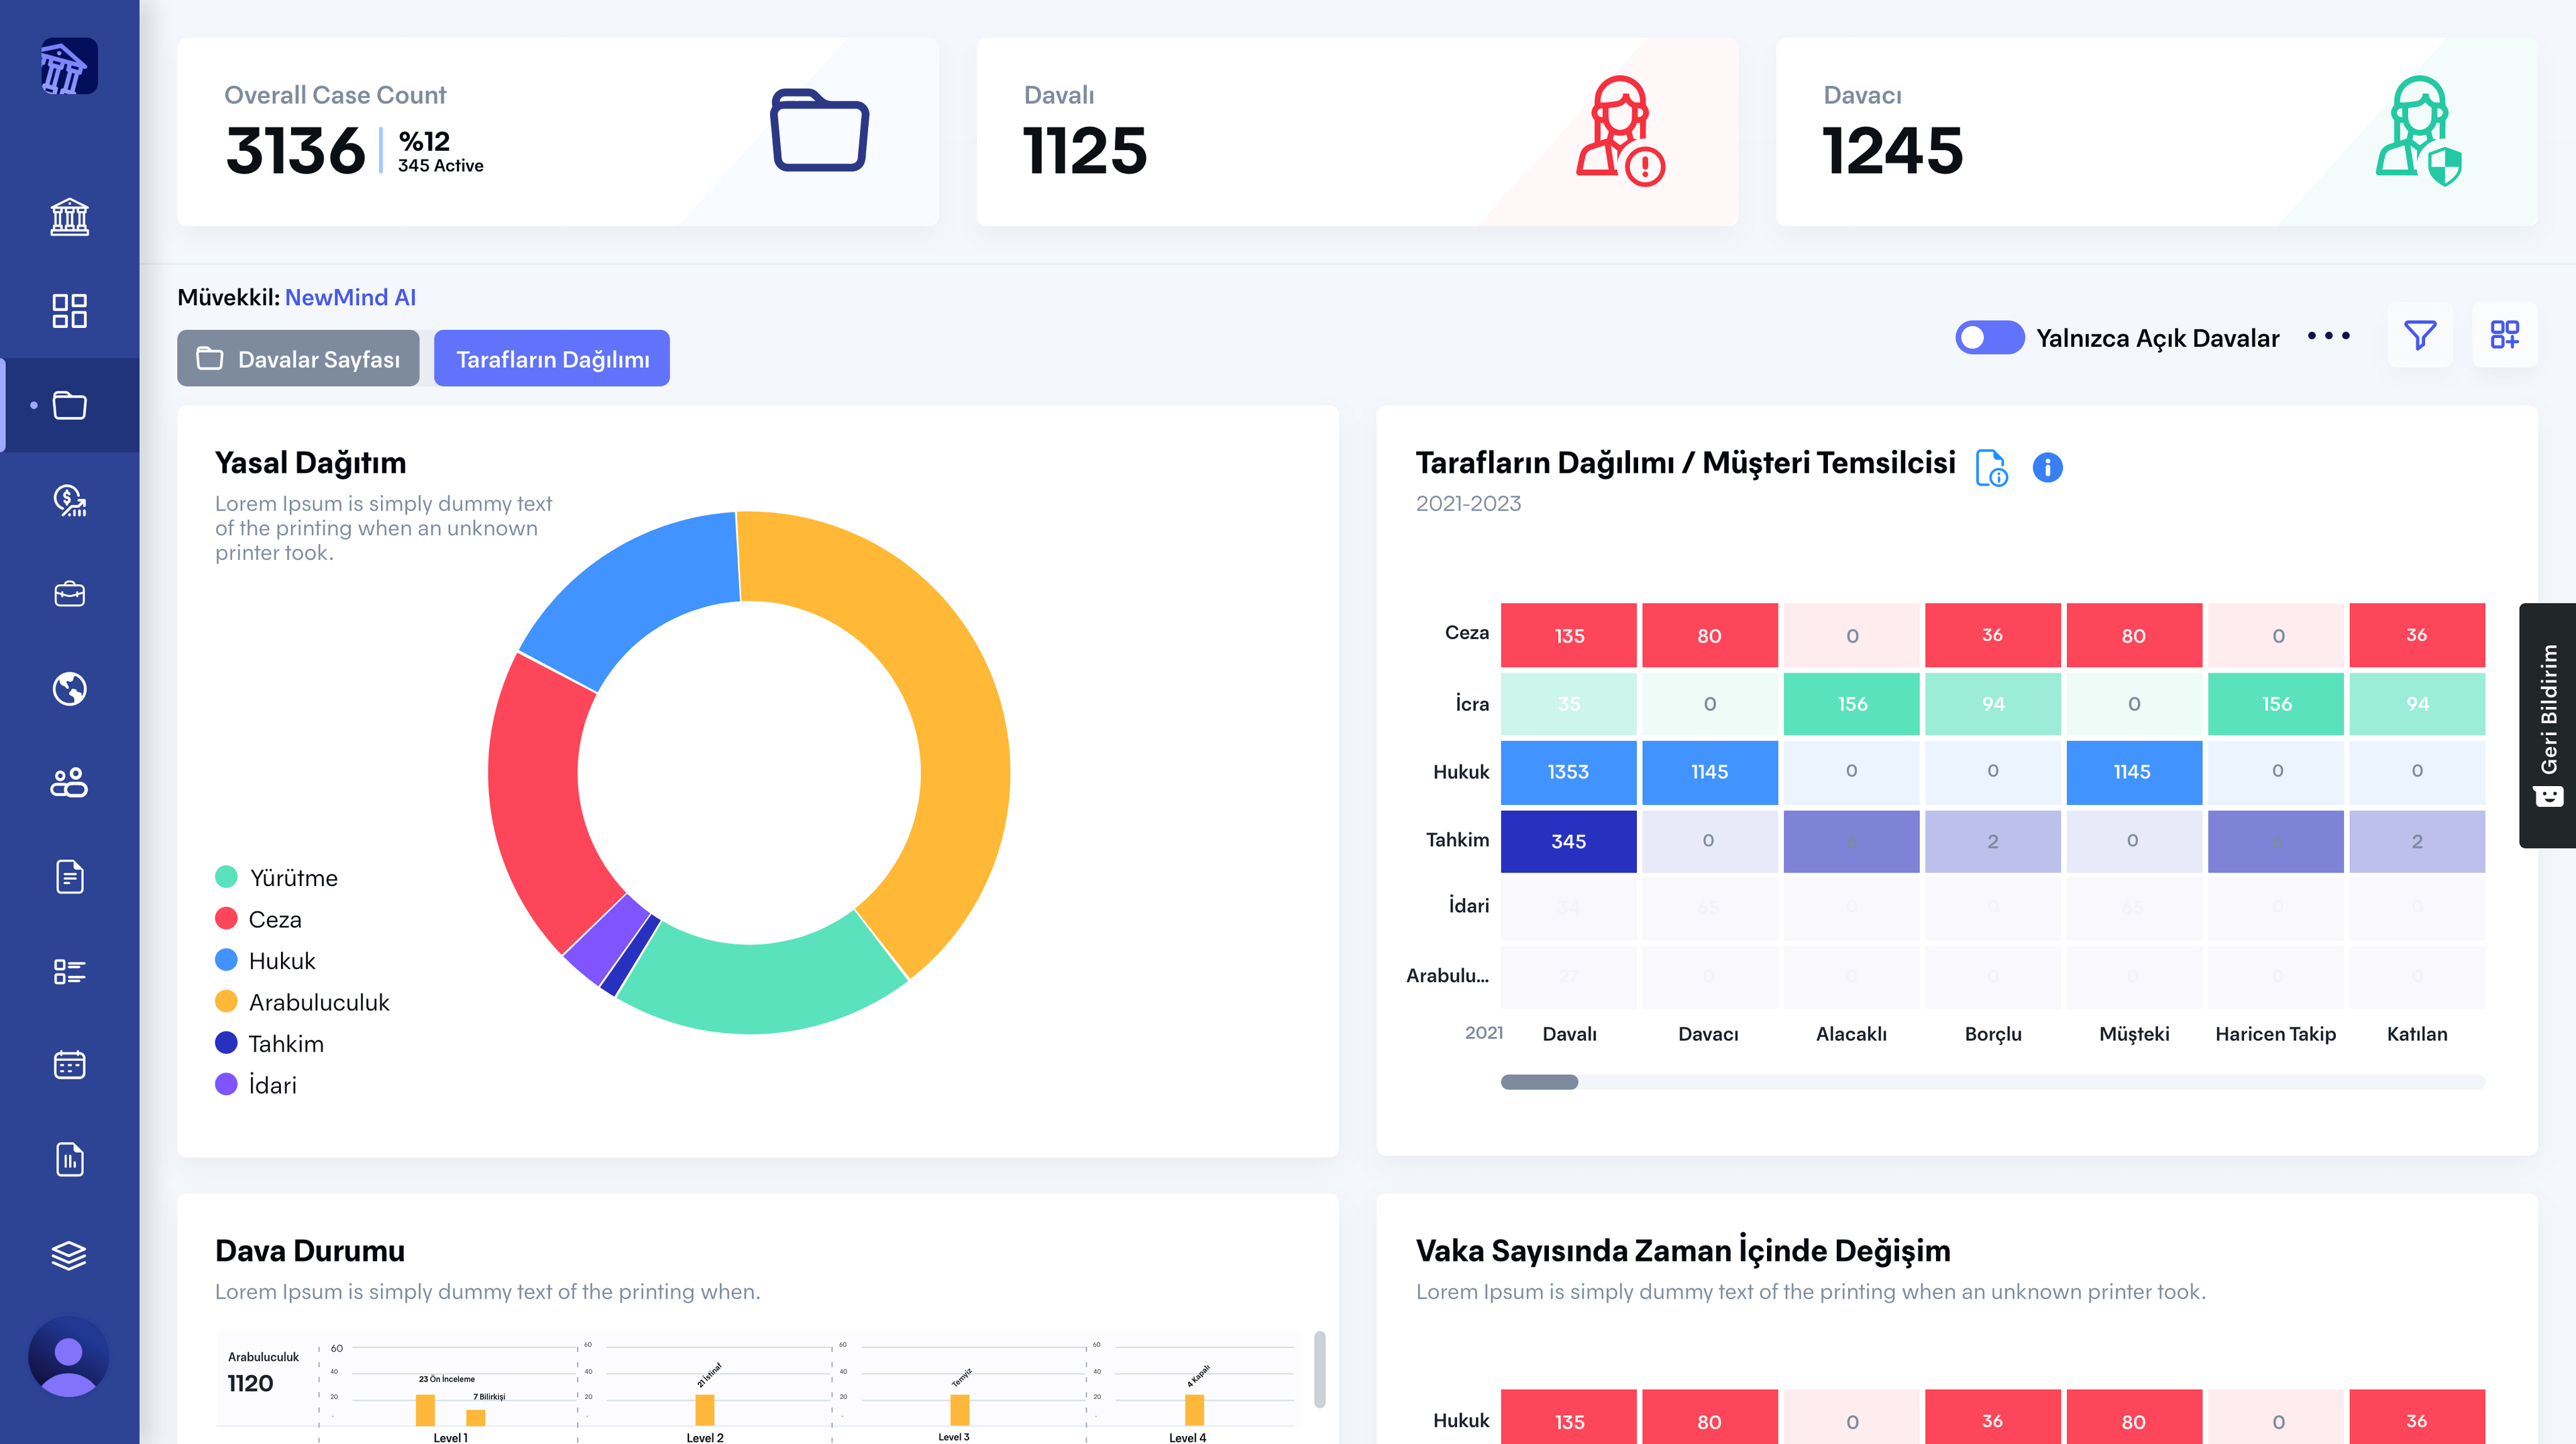Open the dashboard grid sidebar icon
Screen dimensions: 2576x1444
[x=69, y=311]
